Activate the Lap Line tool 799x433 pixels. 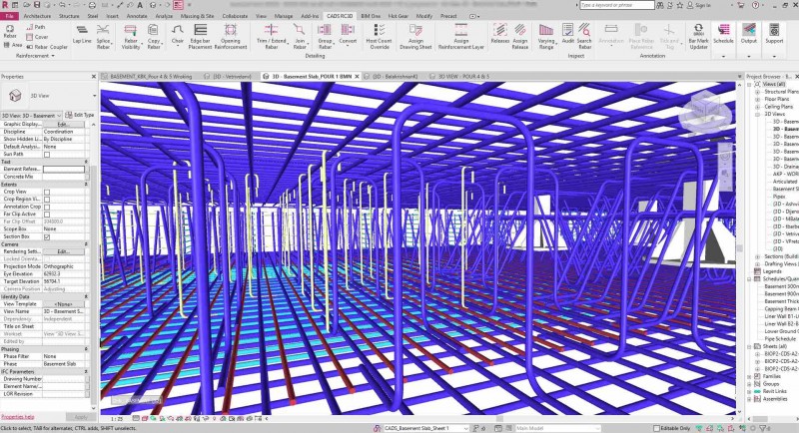tap(82, 34)
